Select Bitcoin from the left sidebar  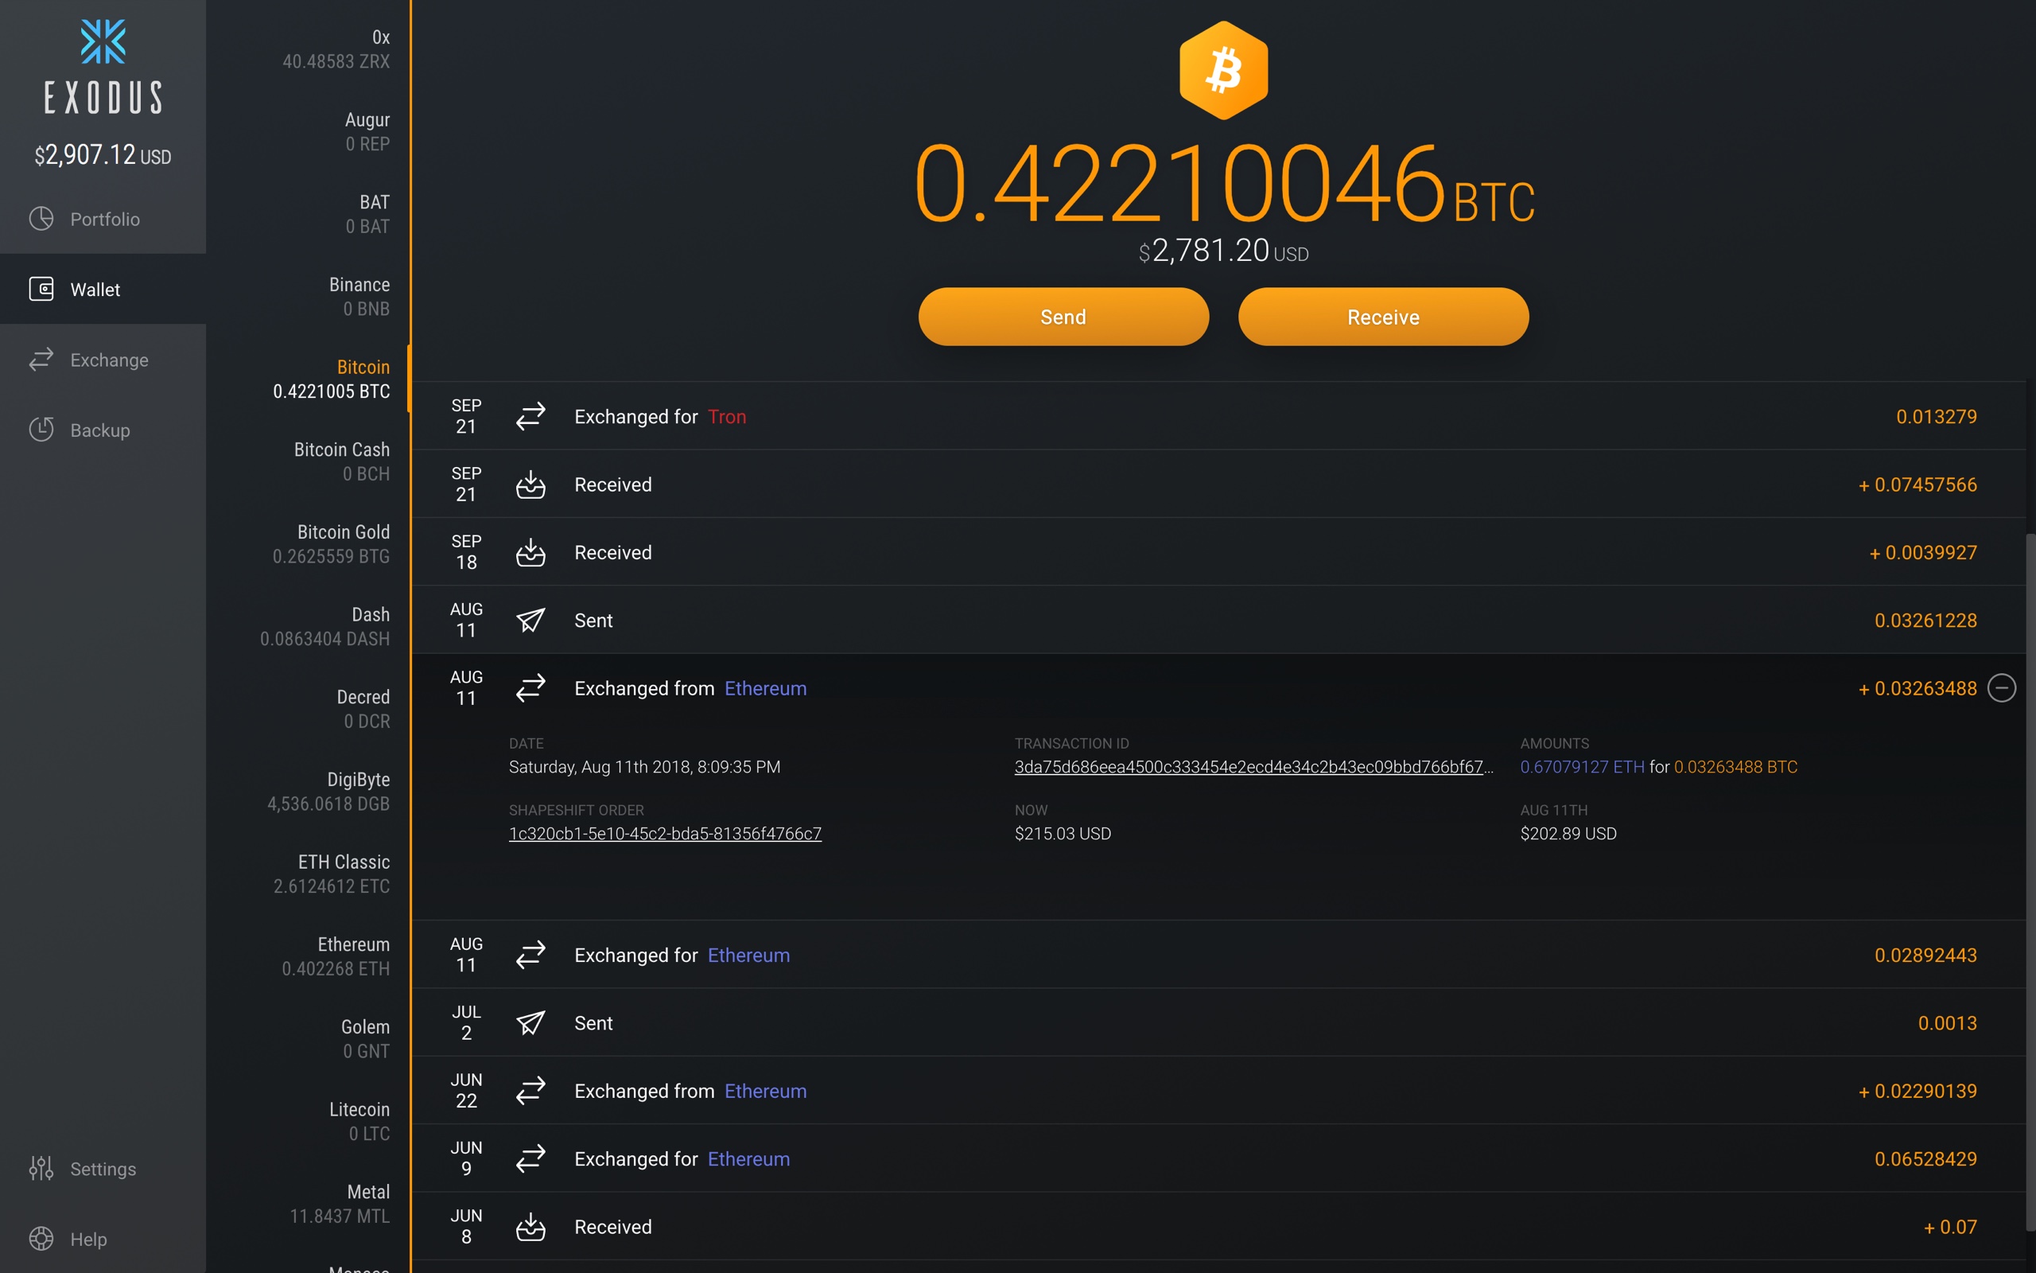click(362, 367)
